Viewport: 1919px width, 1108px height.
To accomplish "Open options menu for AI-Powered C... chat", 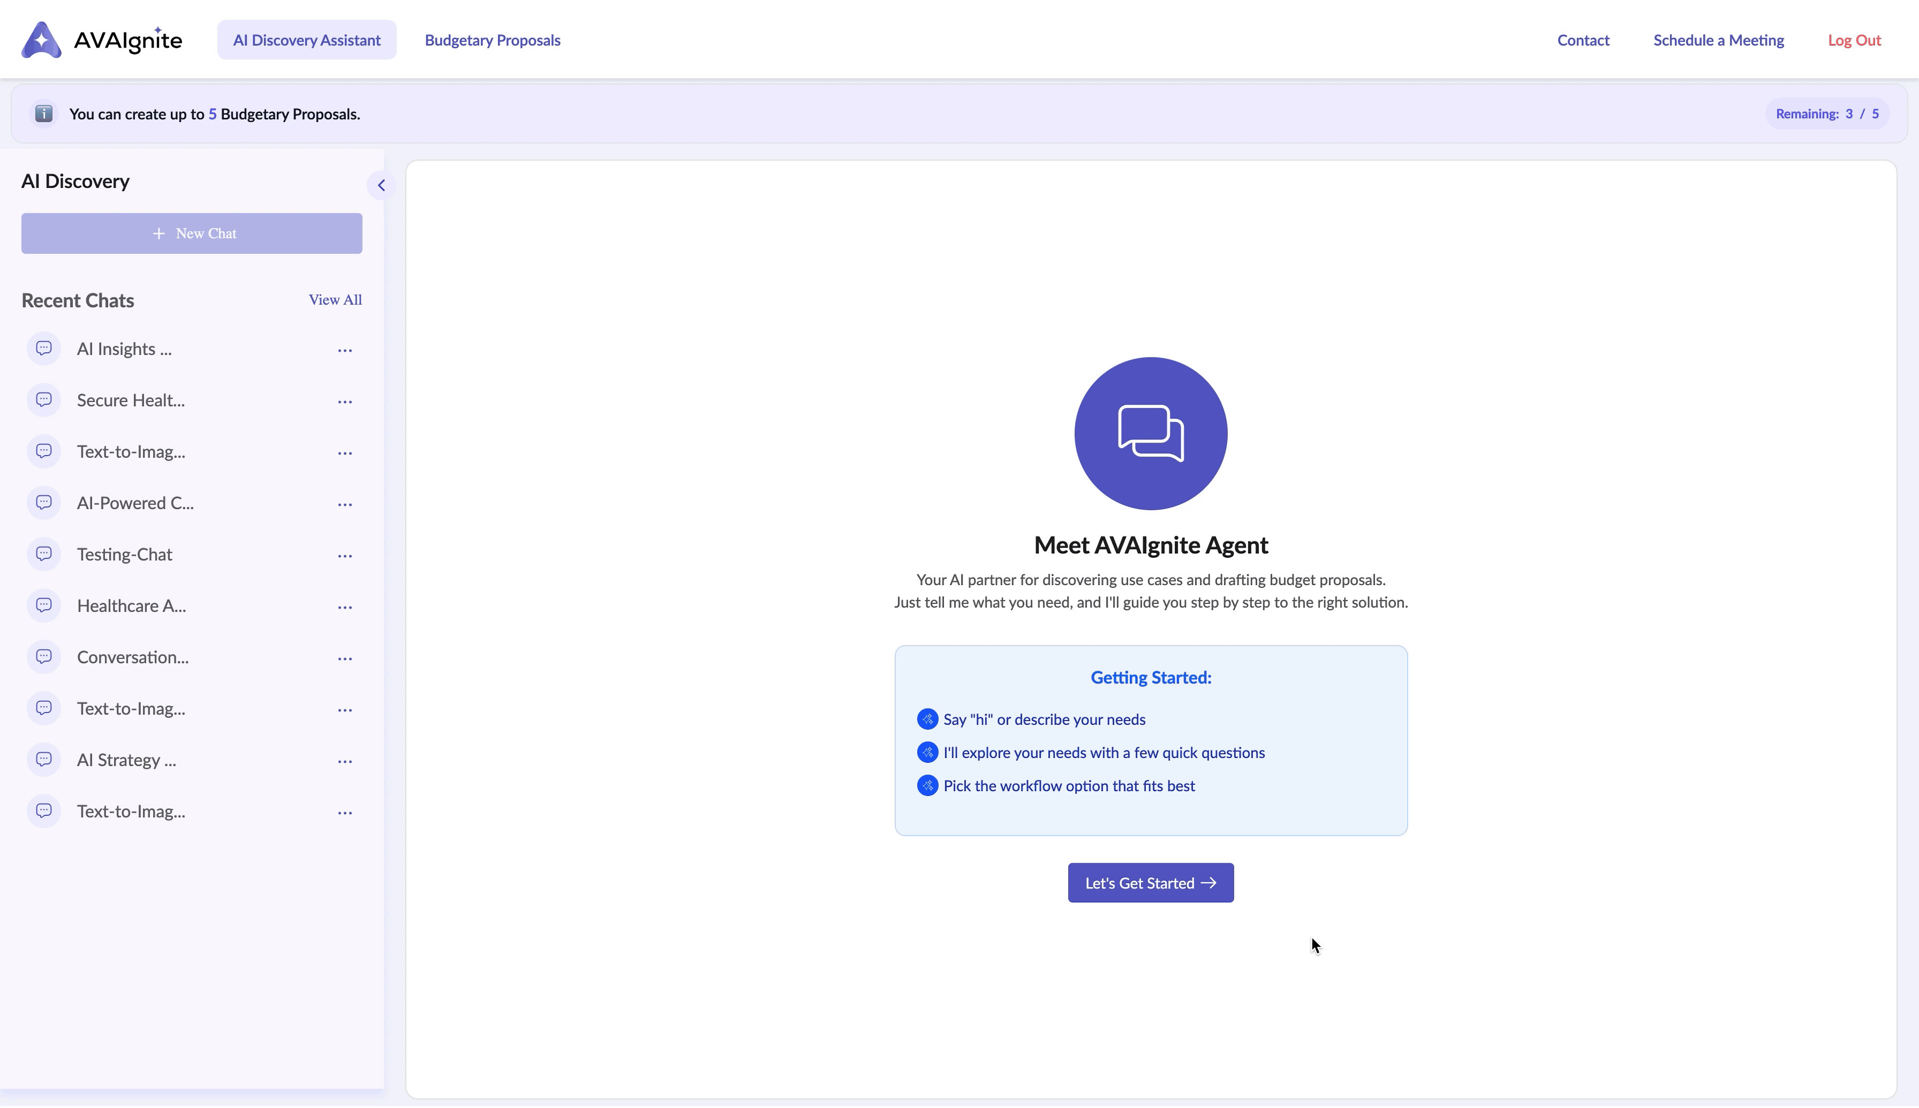I will [x=345, y=504].
